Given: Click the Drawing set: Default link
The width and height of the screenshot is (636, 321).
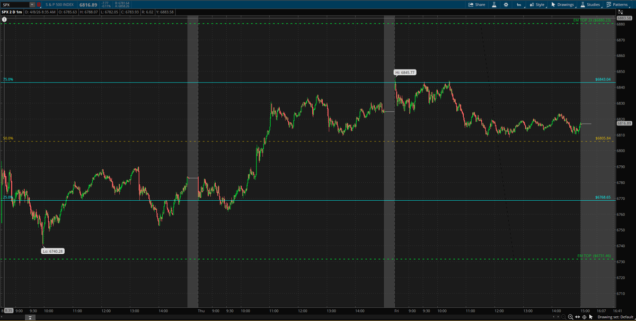Looking at the screenshot, I should (616, 317).
